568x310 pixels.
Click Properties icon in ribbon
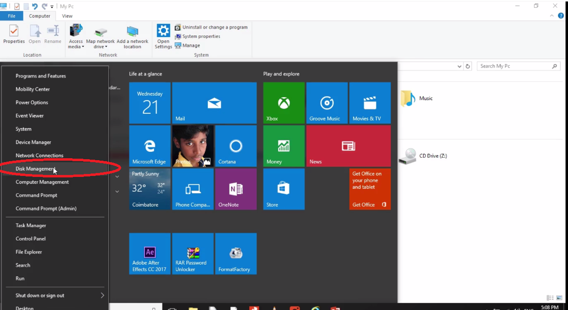pyautogui.click(x=14, y=34)
